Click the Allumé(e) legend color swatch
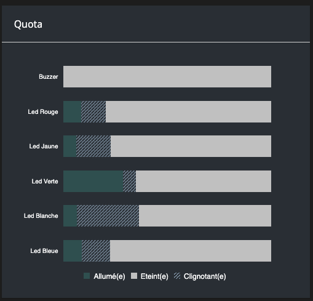Viewport: 313px width, 301px height. [87, 276]
